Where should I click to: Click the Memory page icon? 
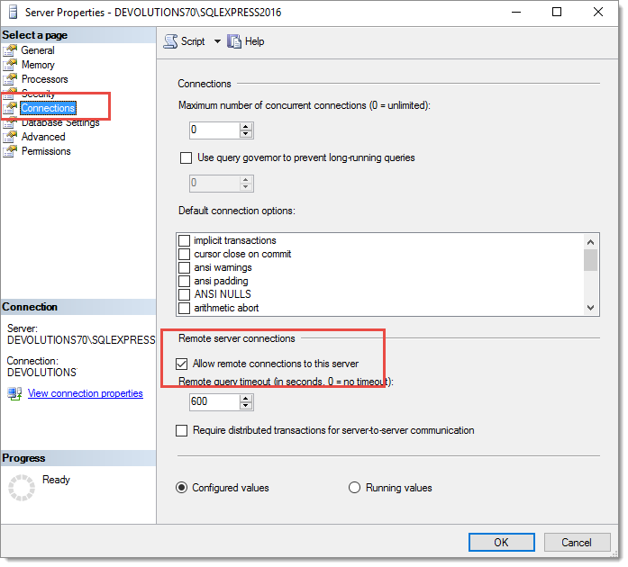click(x=10, y=65)
